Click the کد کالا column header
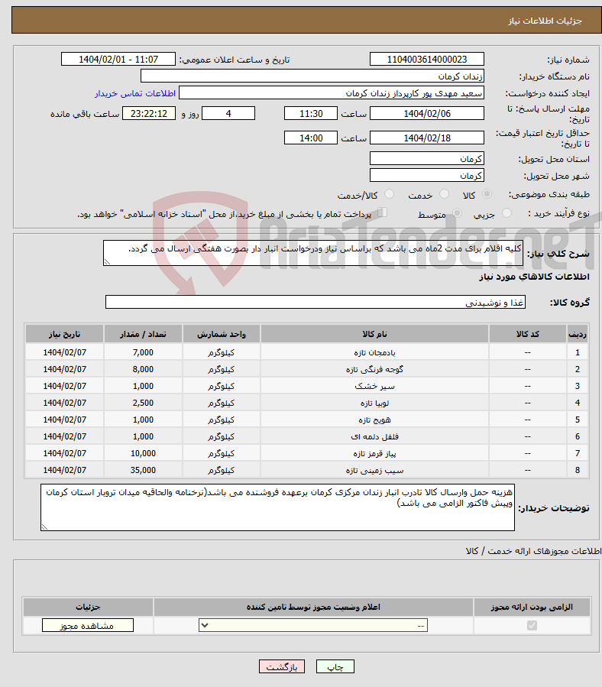The width and height of the screenshot is (602, 687). (528, 334)
